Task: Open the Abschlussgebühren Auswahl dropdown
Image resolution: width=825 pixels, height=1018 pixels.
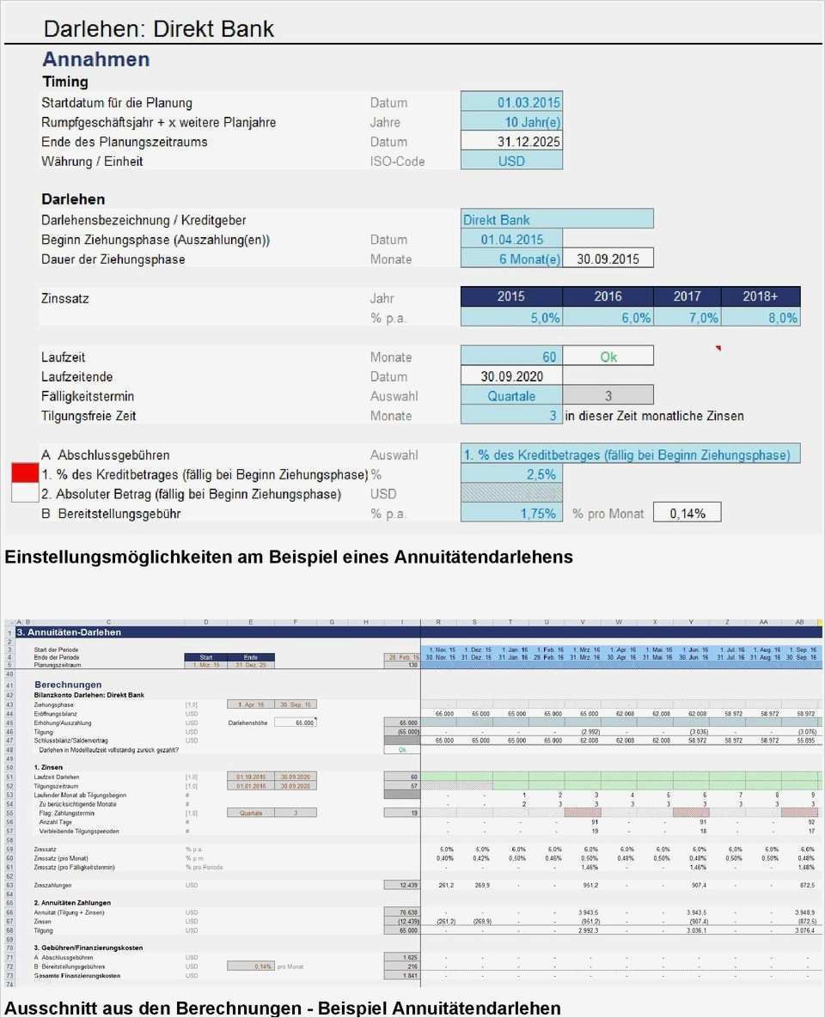Action: coord(630,454)
